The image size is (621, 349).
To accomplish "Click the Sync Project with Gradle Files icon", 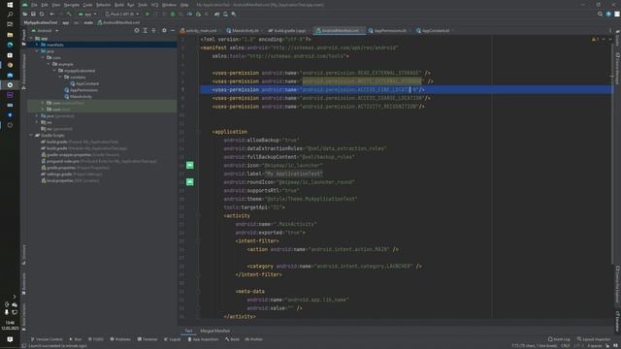I will (217, 14).
